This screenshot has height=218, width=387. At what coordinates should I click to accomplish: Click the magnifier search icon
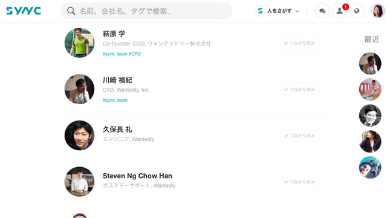[x=71, y=11]
